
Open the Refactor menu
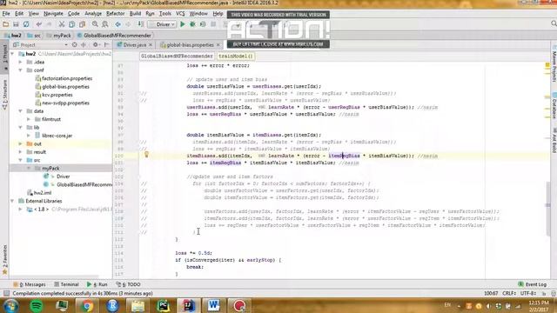click(x=115, y=14)
